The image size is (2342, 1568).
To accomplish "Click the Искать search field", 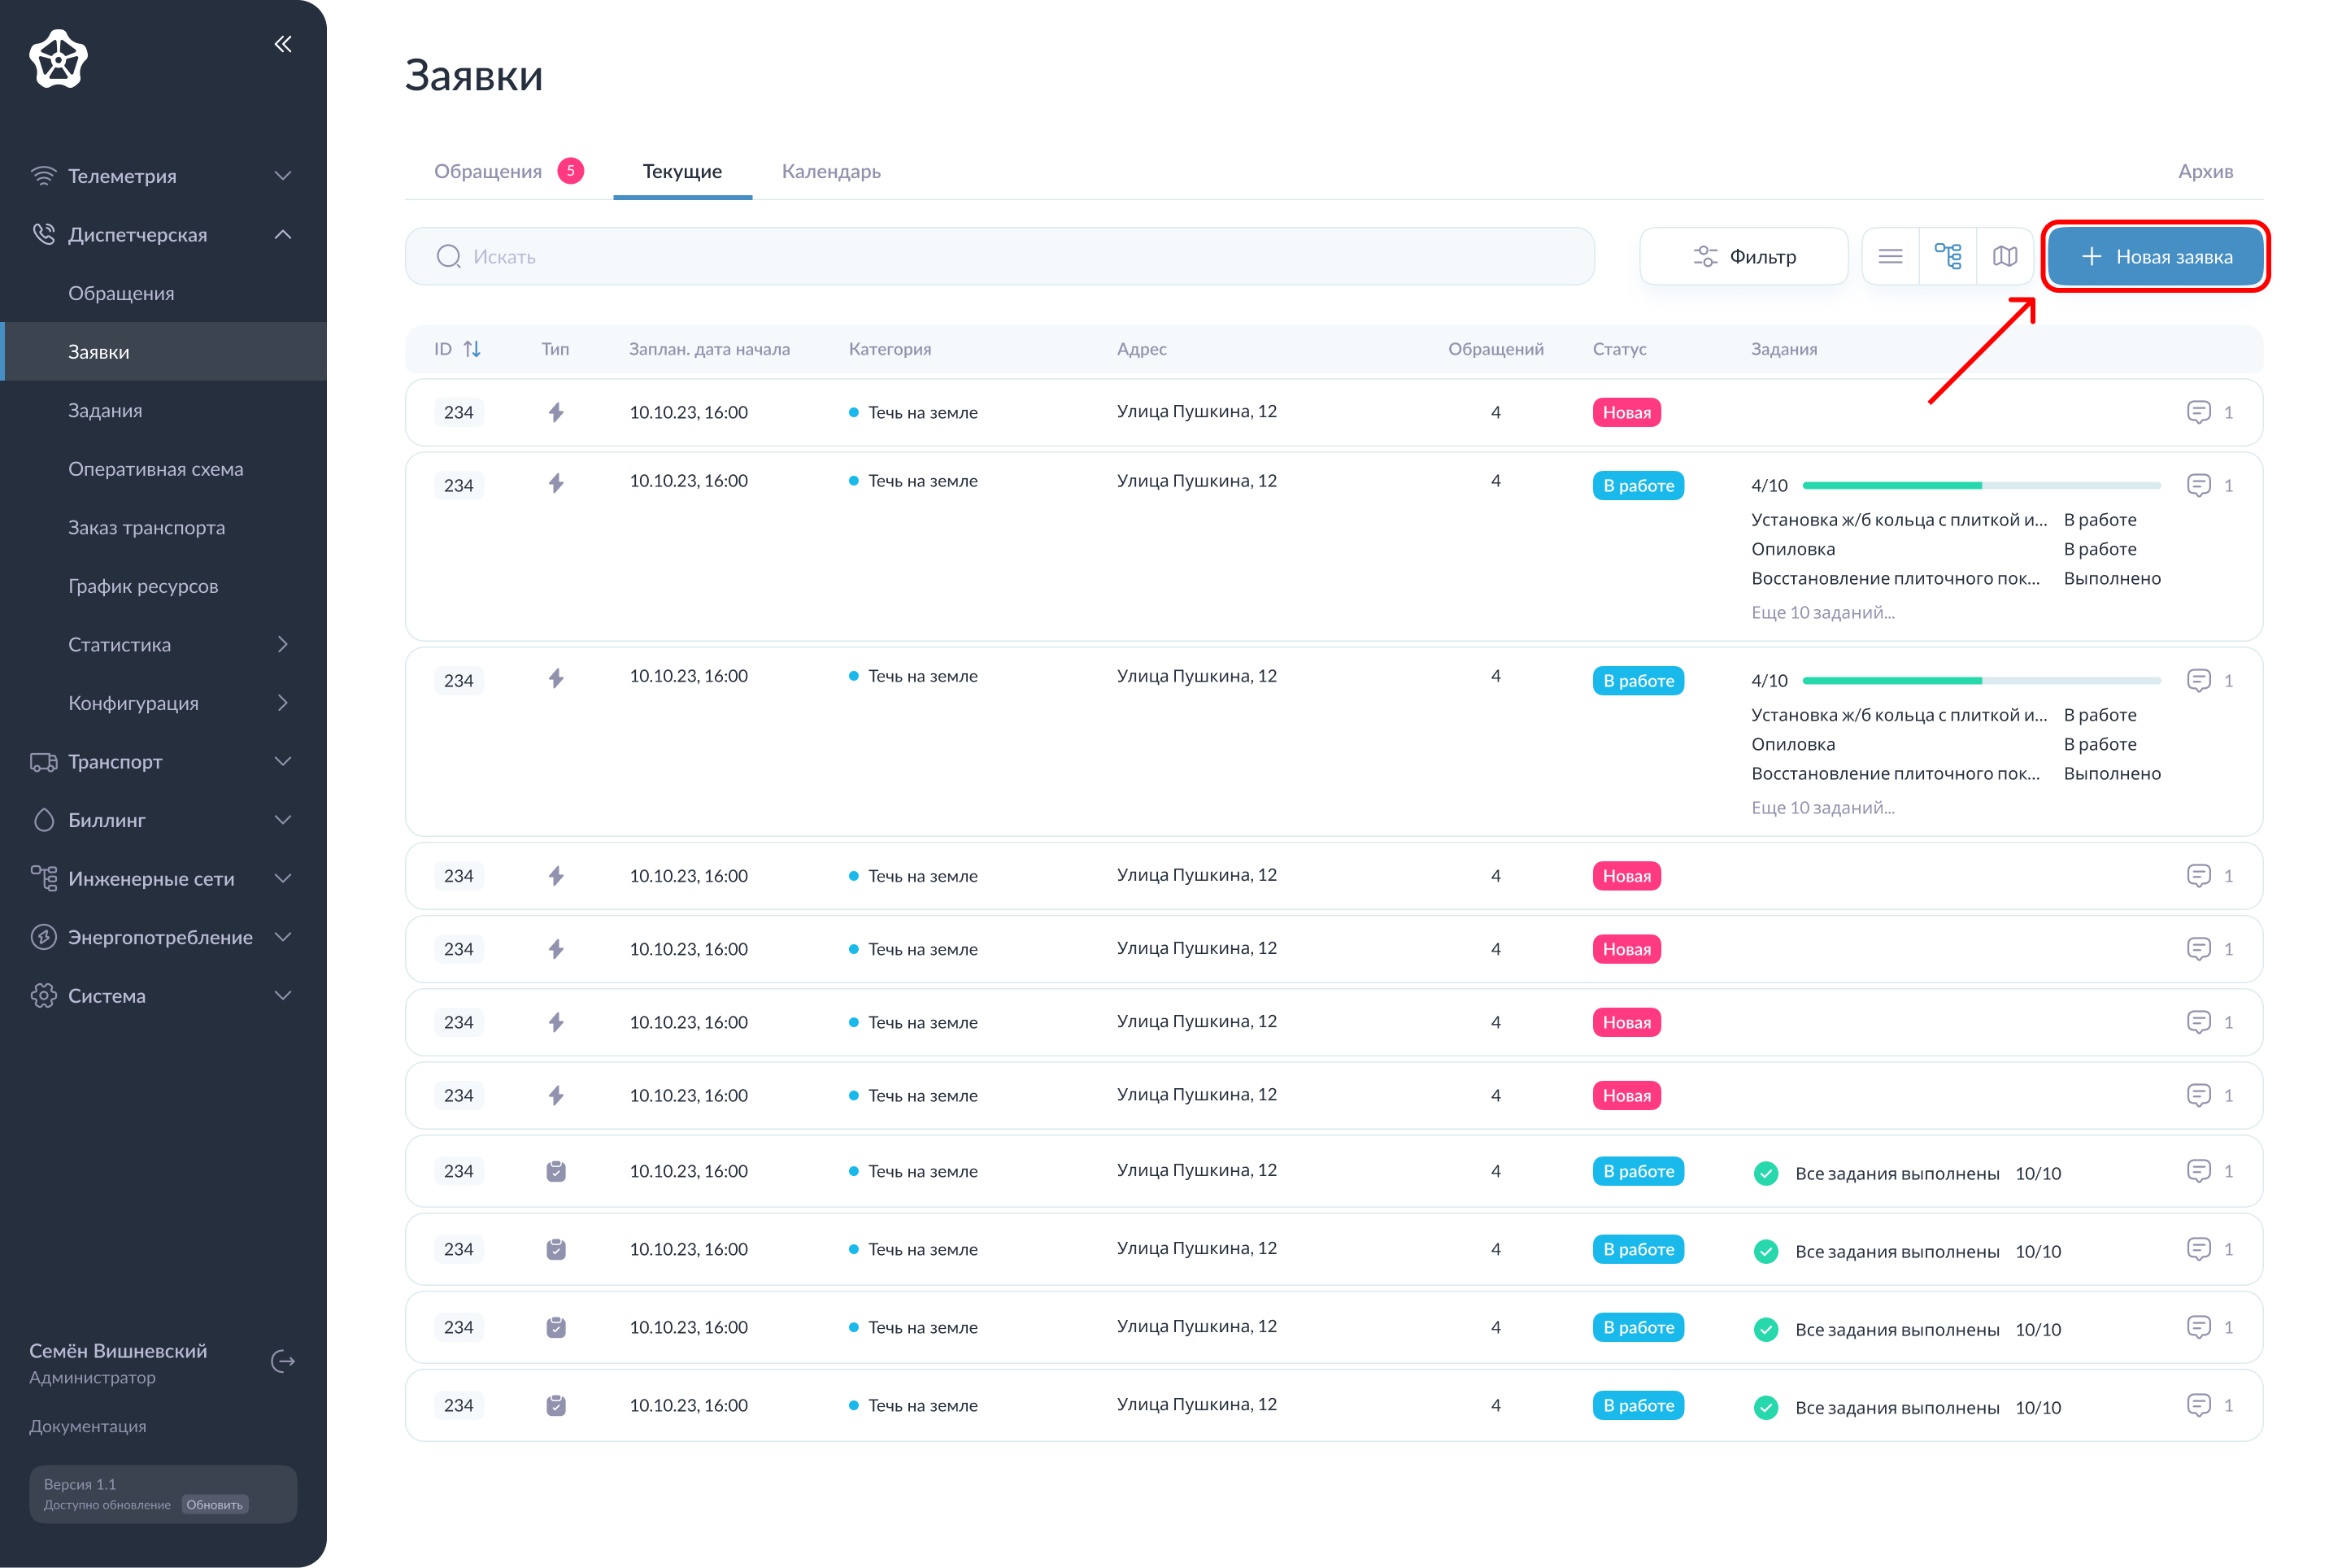I will [1000, 257].
